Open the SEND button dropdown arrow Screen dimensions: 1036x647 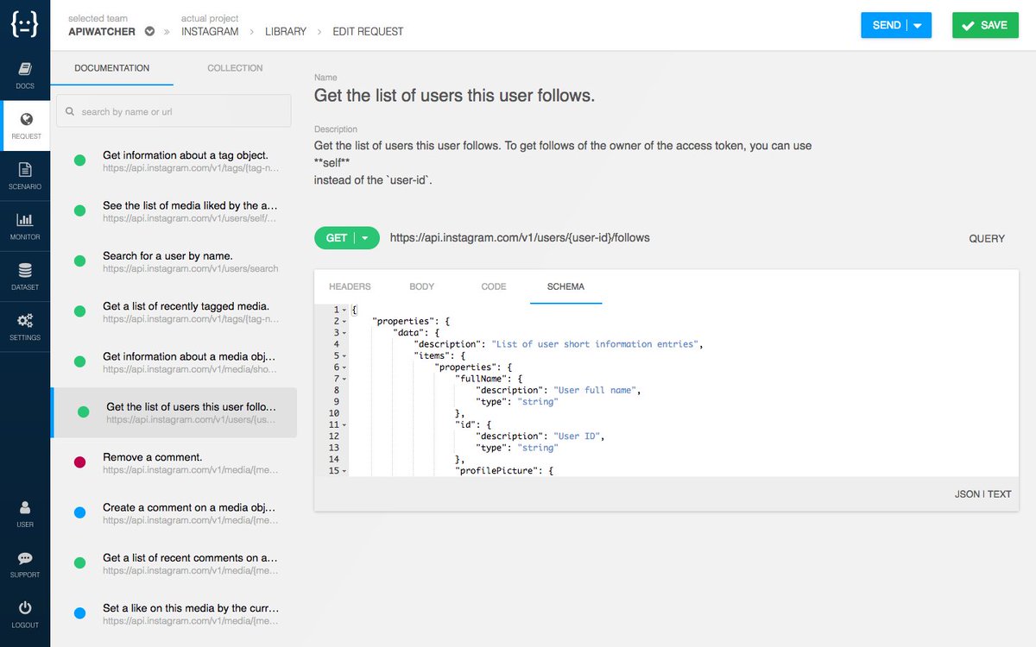pyautogui.click(x=917, y=25)
